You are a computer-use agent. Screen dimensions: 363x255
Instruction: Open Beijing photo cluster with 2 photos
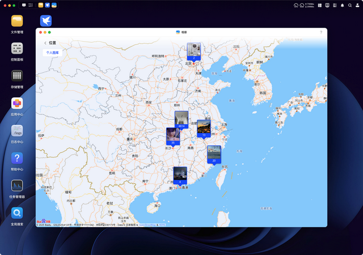click(194, 52)
